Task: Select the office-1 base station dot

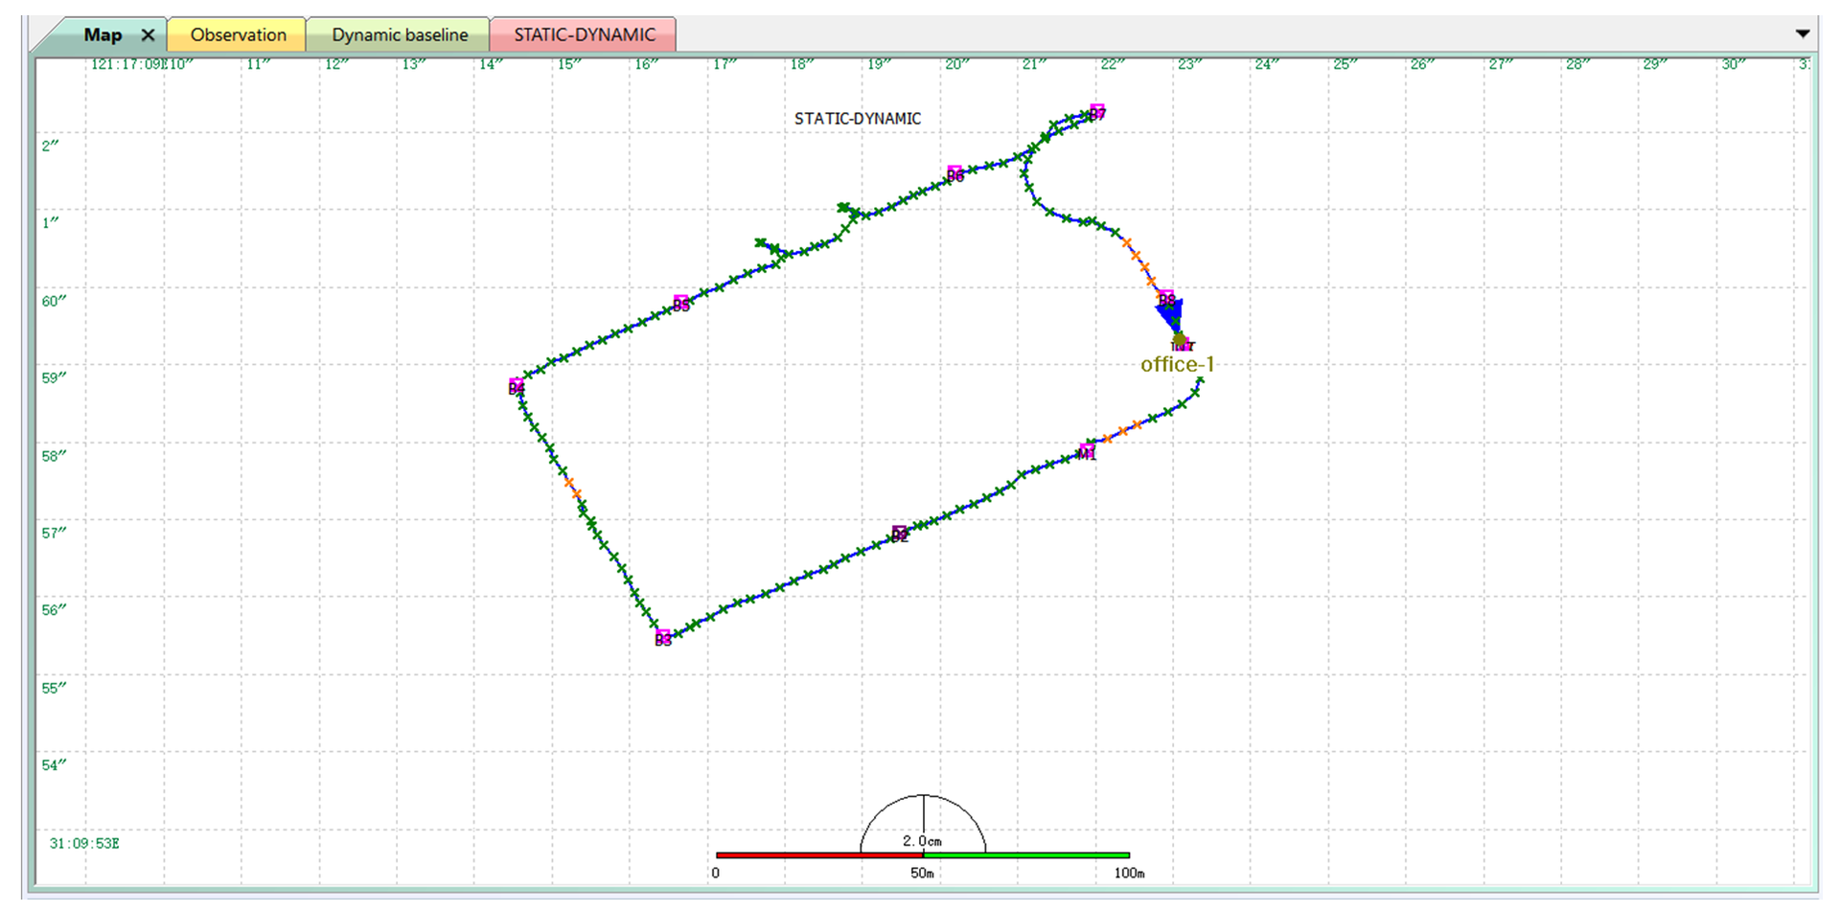Action: tap(1180, 340)
